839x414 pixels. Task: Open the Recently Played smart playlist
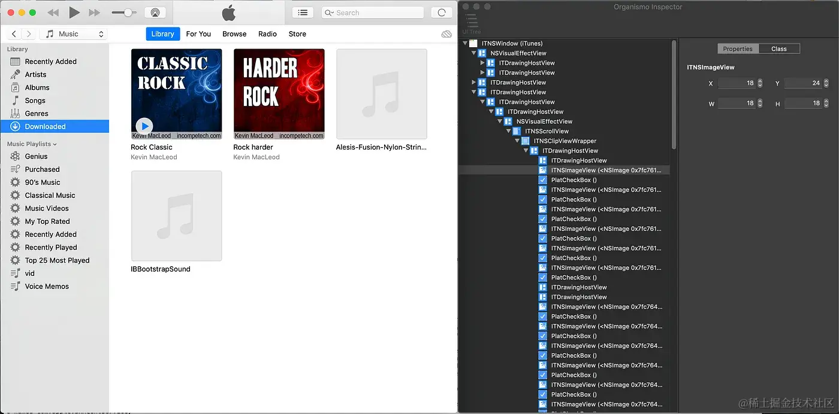click(55, 248)
